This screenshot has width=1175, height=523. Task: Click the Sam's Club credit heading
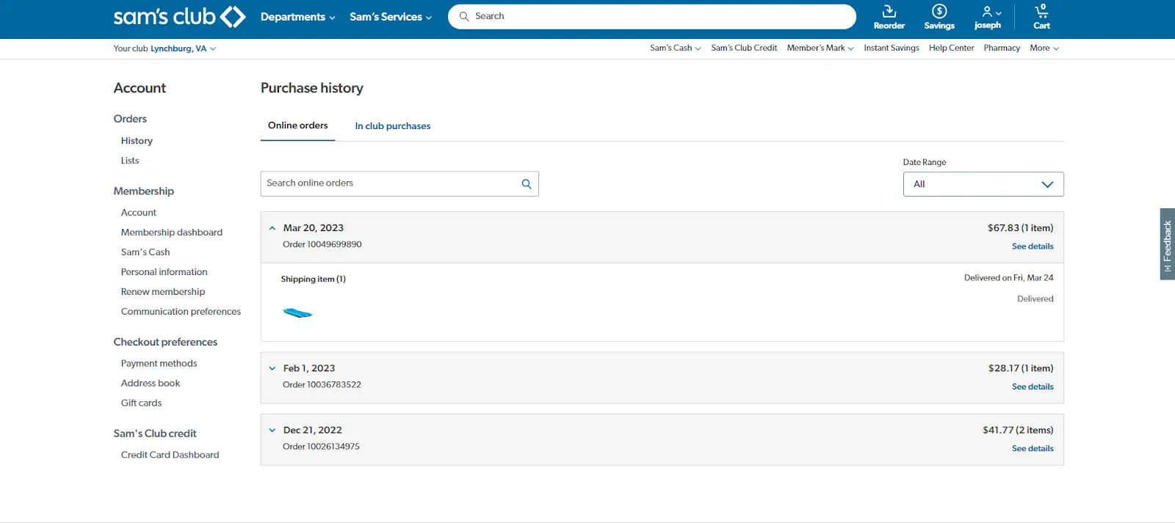pyautogui.click(x=155, y=434)
